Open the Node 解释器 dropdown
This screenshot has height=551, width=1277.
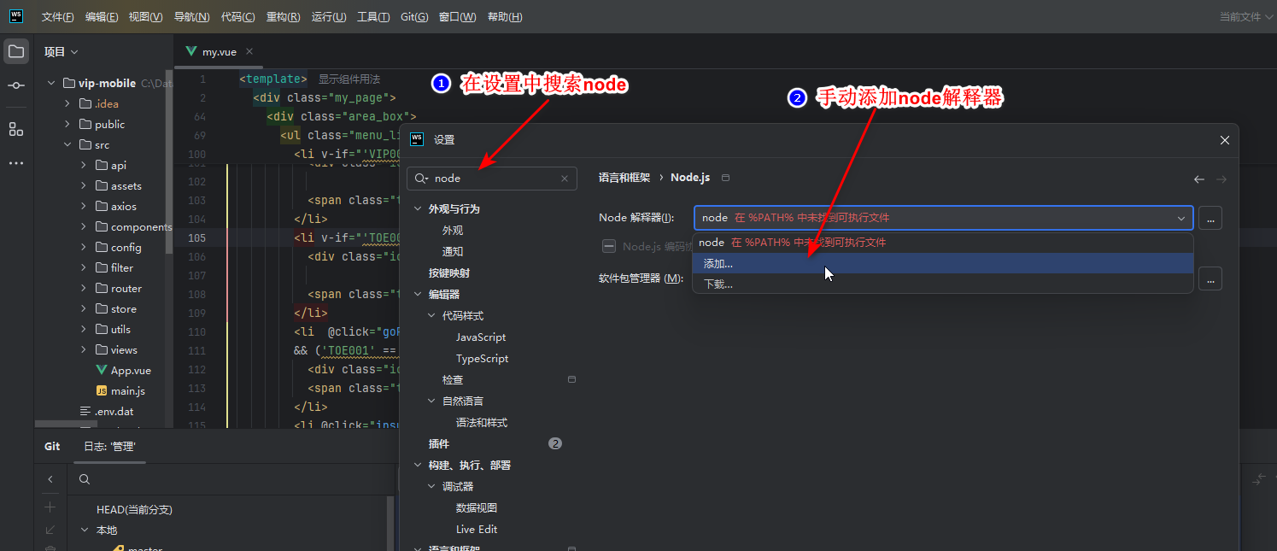coord(1181,218)
